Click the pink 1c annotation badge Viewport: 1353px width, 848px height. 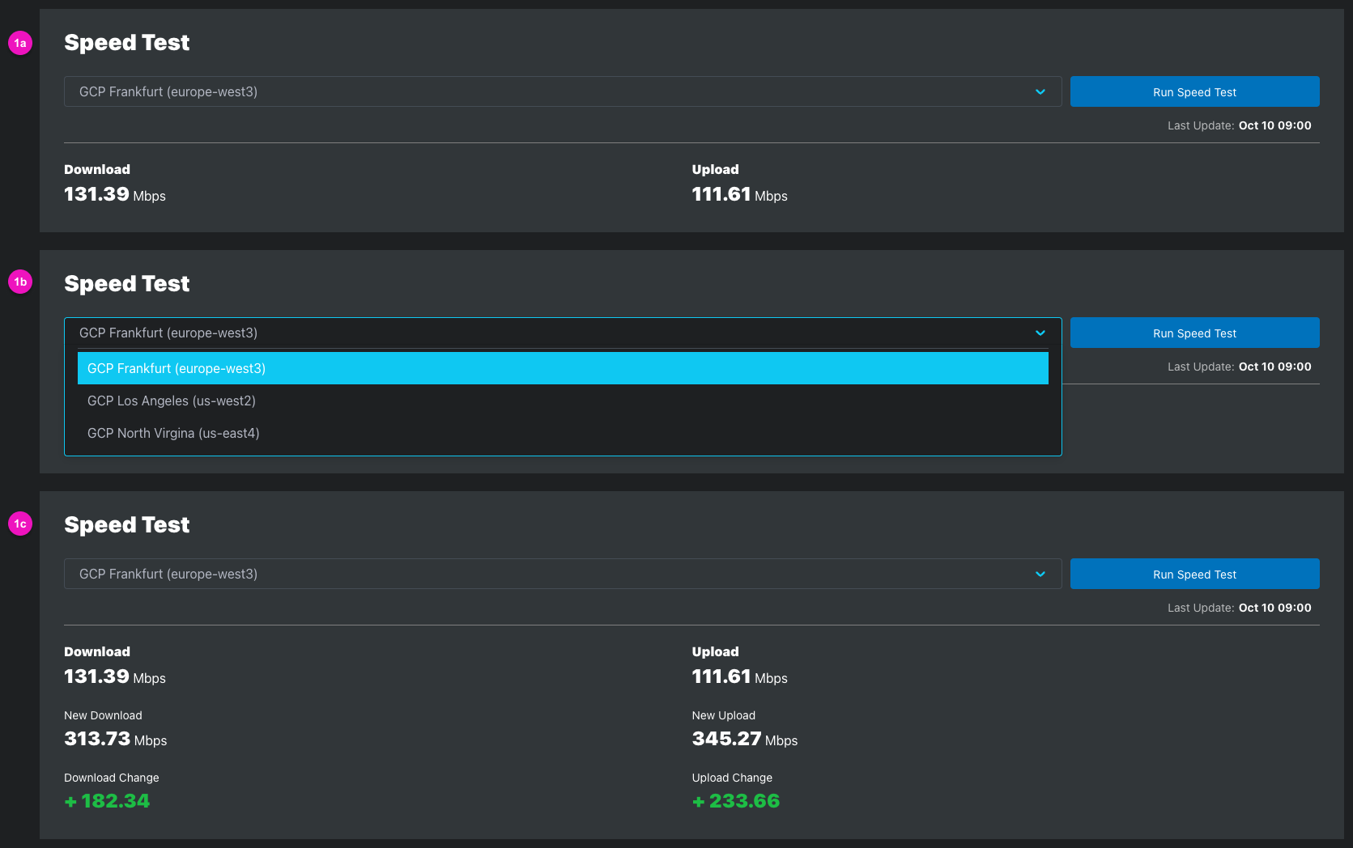pyautogui.click(x=20, y=524)
